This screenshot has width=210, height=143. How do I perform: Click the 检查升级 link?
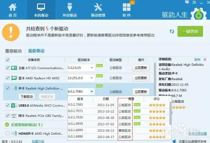tap(38, 141)
